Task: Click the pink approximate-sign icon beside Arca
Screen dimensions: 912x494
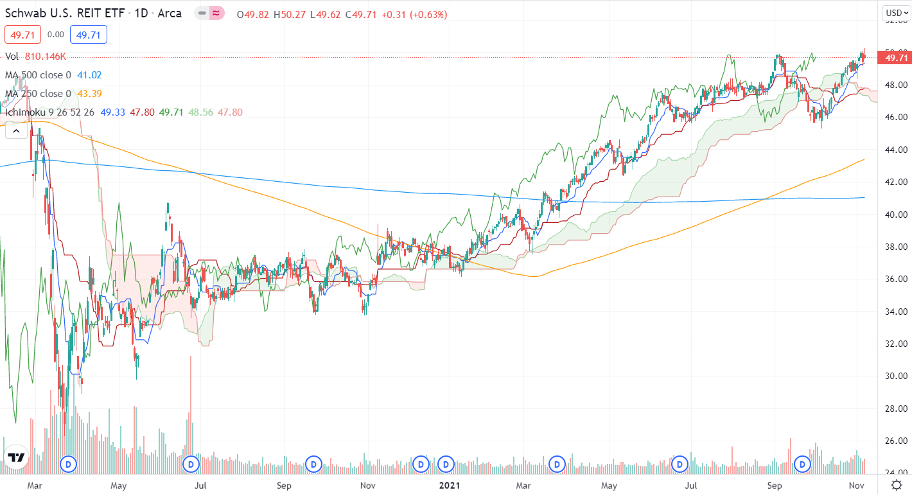Action: click(x=217, y=13)
